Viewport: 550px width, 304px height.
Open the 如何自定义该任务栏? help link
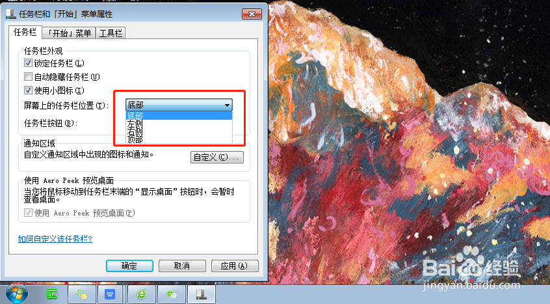[x=55, y=239]
